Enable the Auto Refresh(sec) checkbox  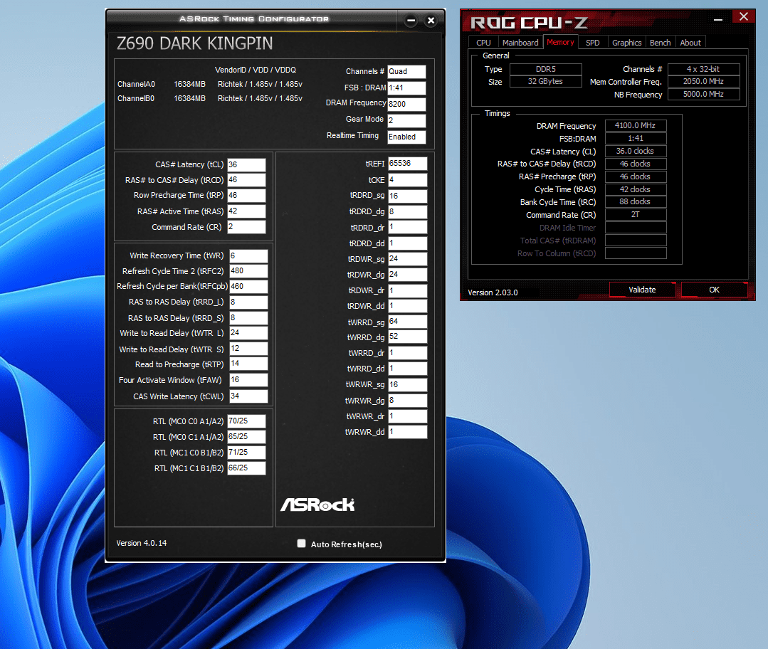click(x=302, y=543)
